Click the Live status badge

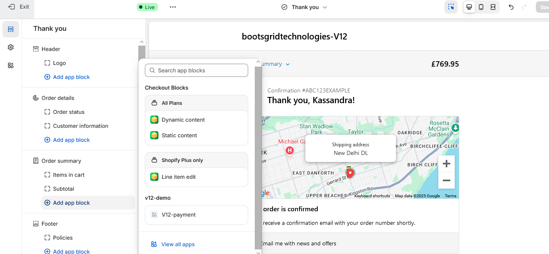click(x=147, y=7)
